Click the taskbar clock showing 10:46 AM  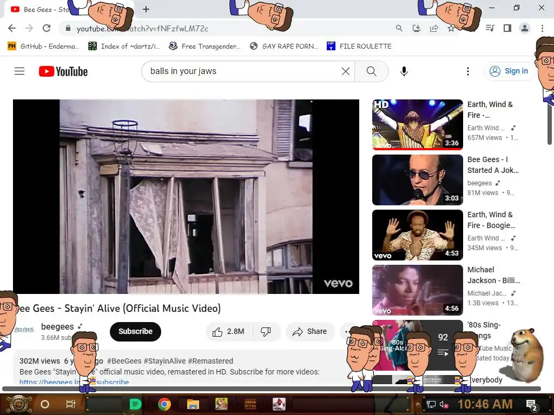click(485, 404)
